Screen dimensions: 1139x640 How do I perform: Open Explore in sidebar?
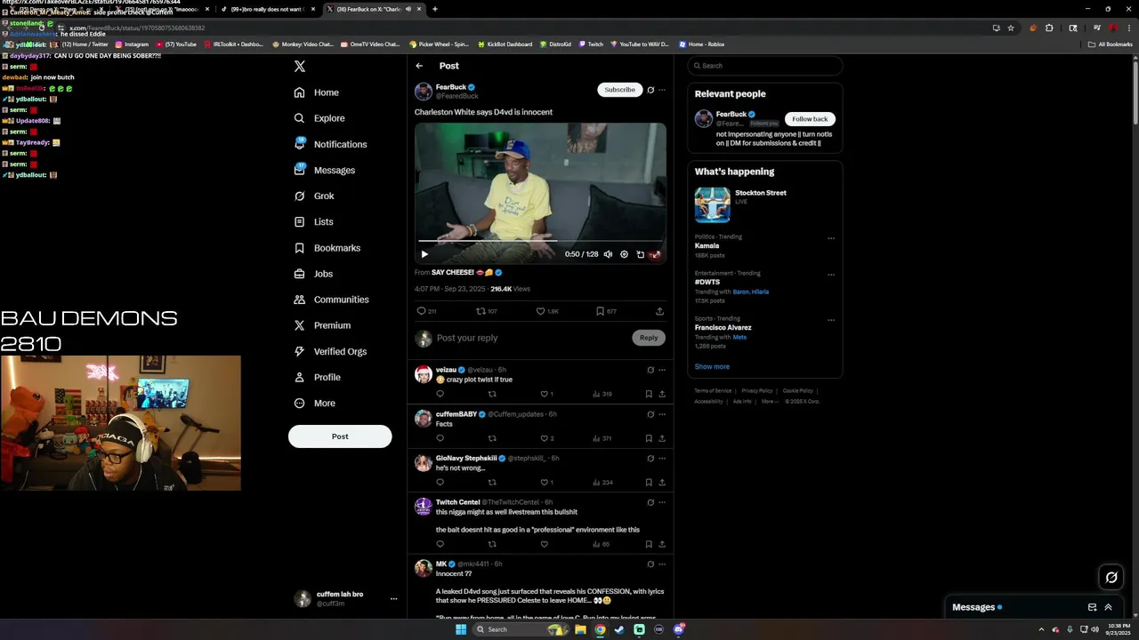tap(319, 118)
